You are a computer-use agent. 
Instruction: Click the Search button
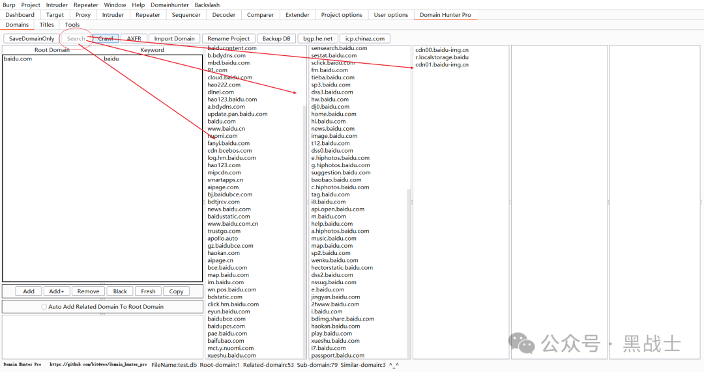coord(76,38)
